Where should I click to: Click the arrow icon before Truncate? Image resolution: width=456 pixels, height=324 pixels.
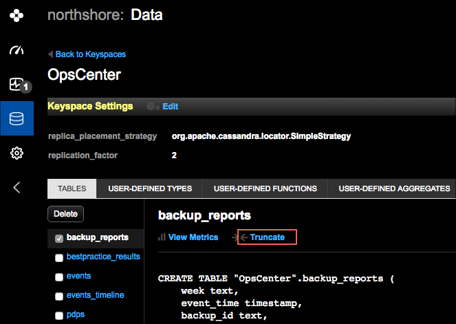tap(243, 237)
